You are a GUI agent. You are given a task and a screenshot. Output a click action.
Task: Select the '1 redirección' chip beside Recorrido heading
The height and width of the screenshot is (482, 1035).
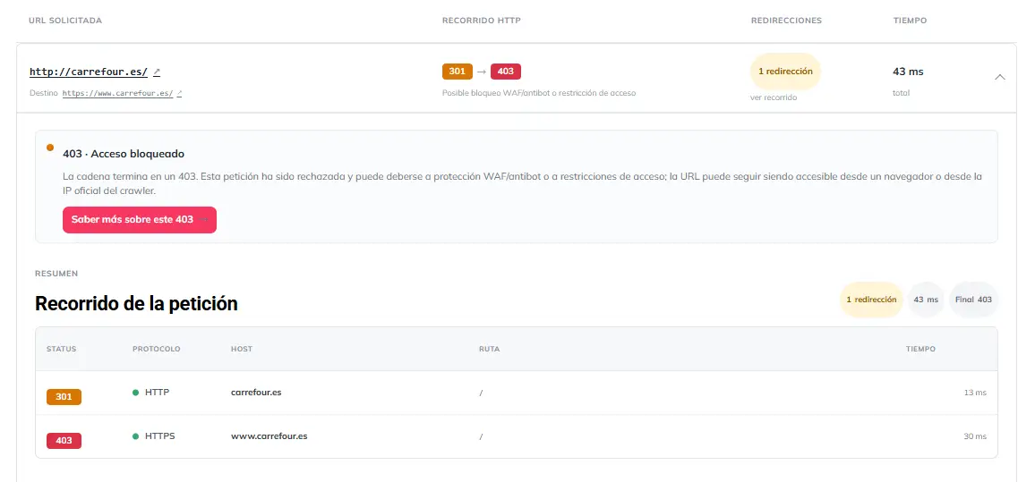point(871,300)
